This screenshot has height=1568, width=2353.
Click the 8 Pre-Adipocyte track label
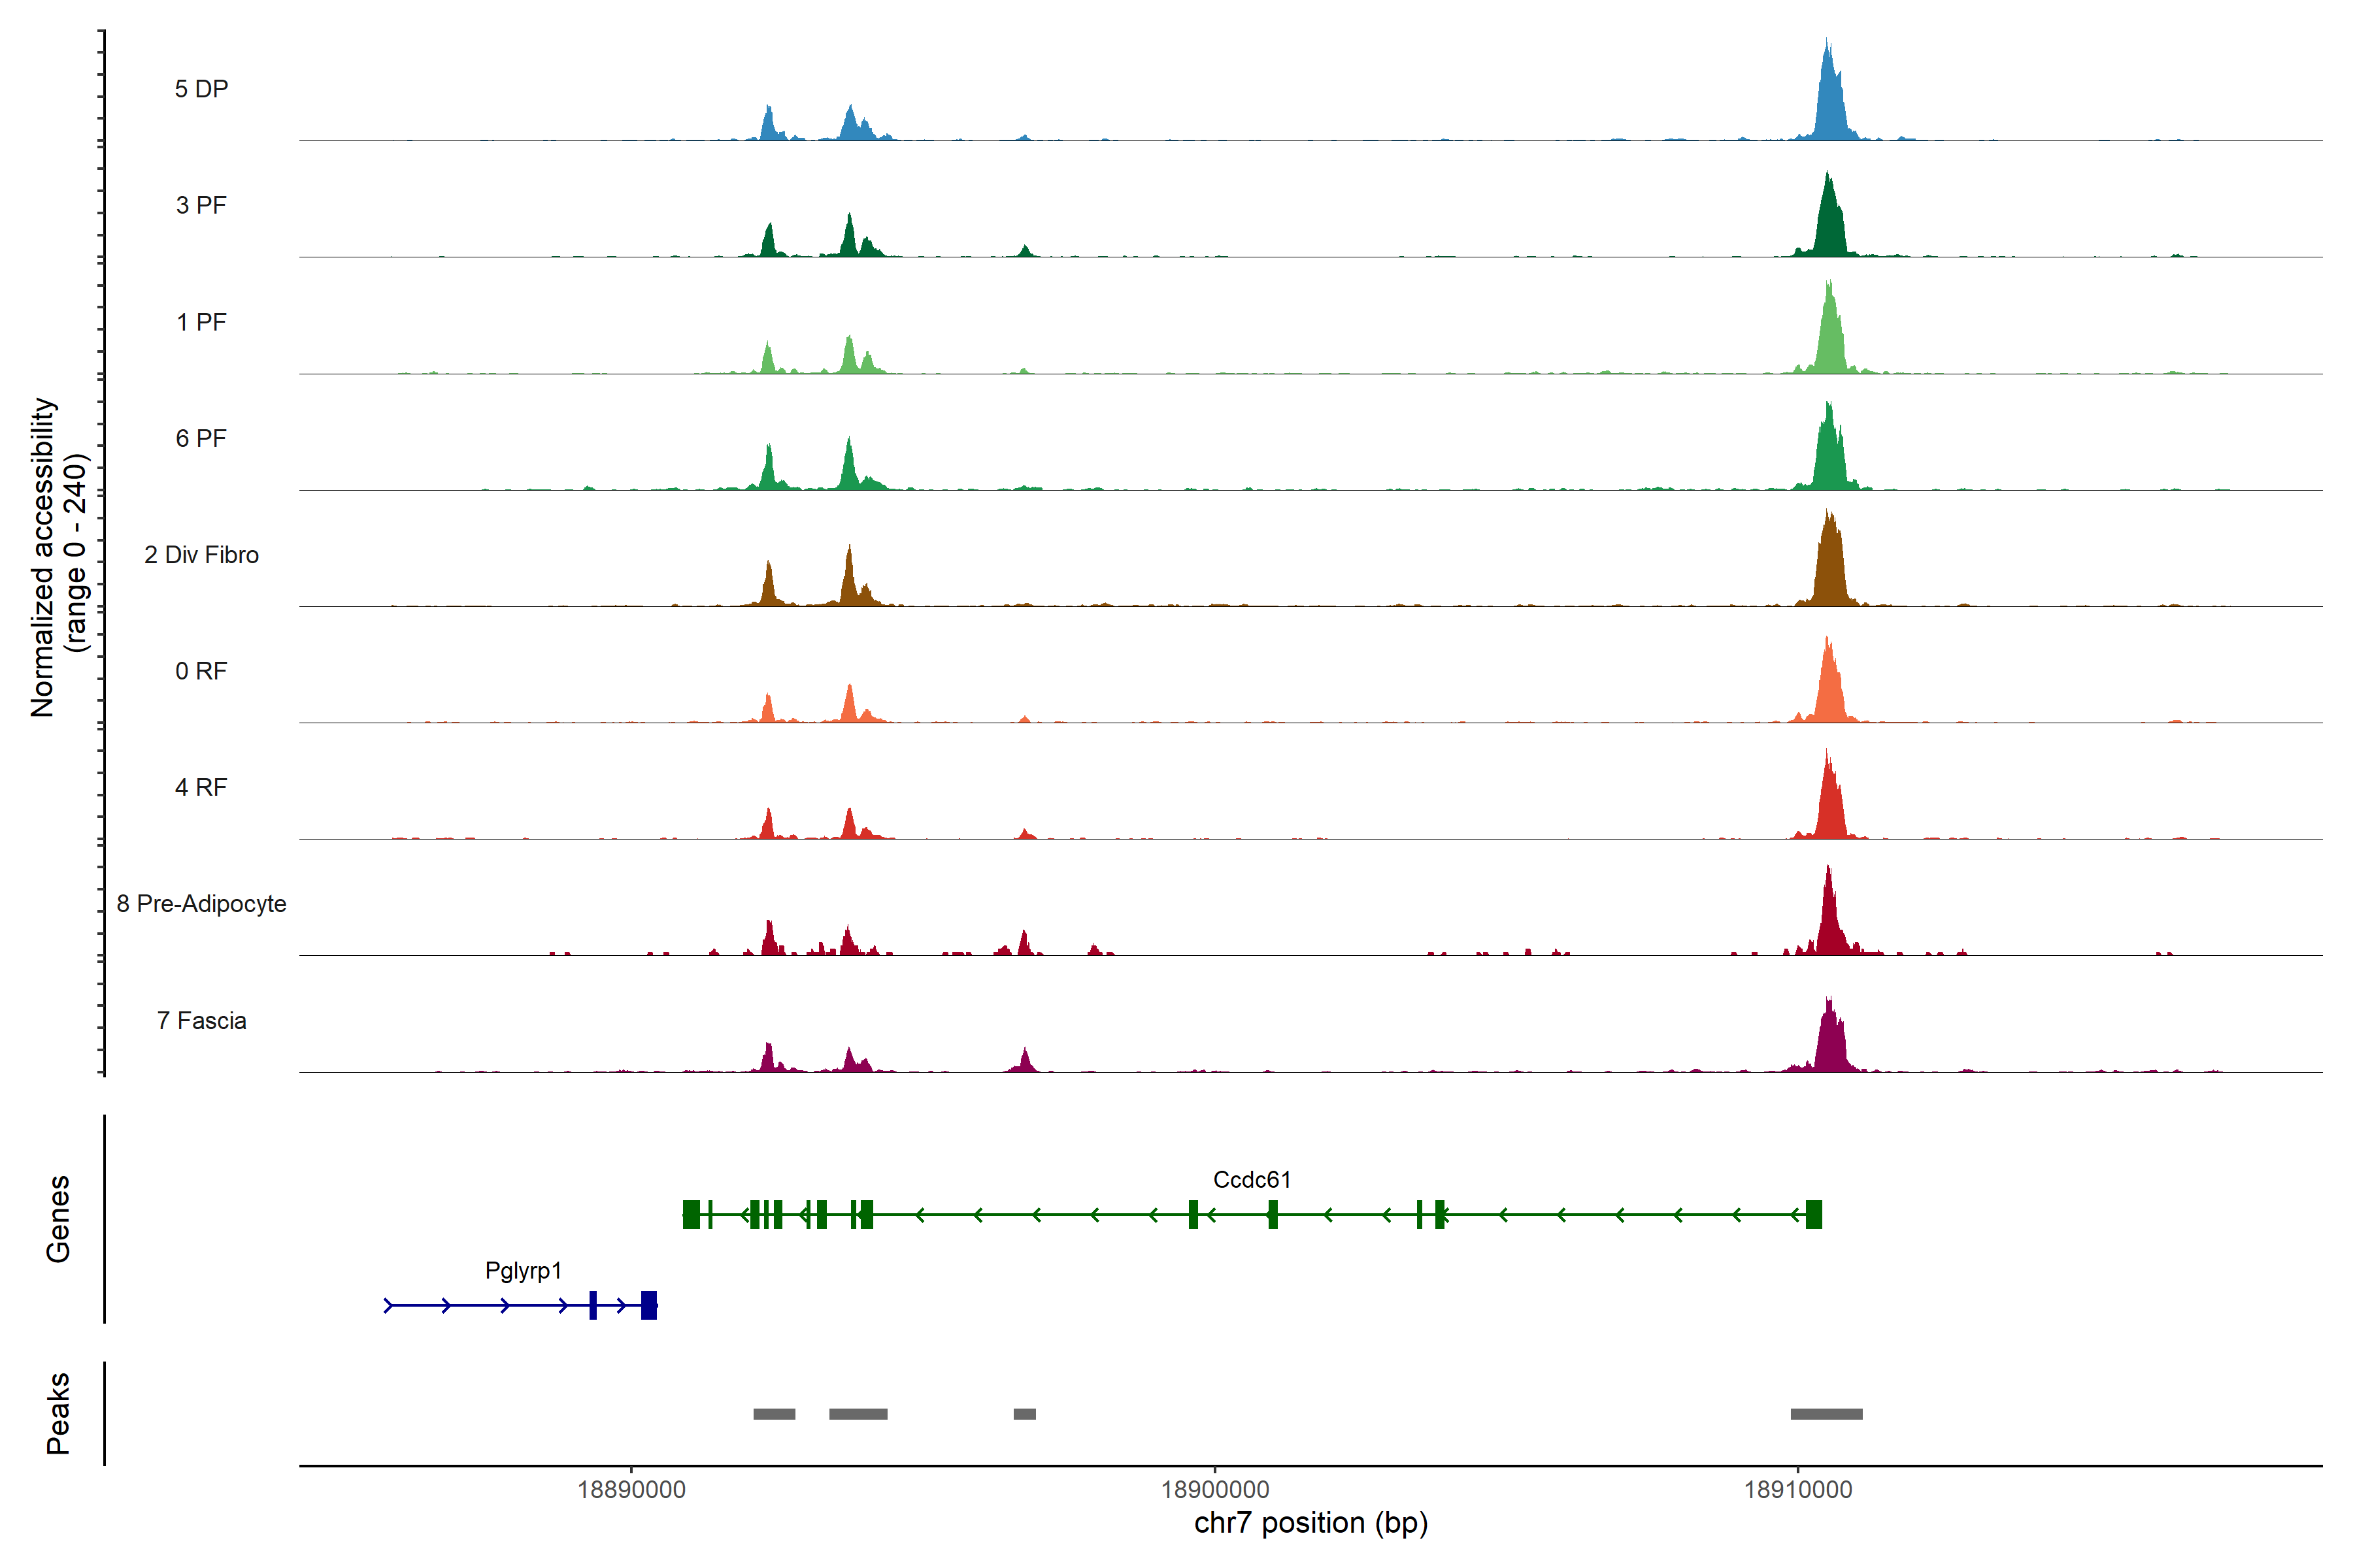pos(201,904)
